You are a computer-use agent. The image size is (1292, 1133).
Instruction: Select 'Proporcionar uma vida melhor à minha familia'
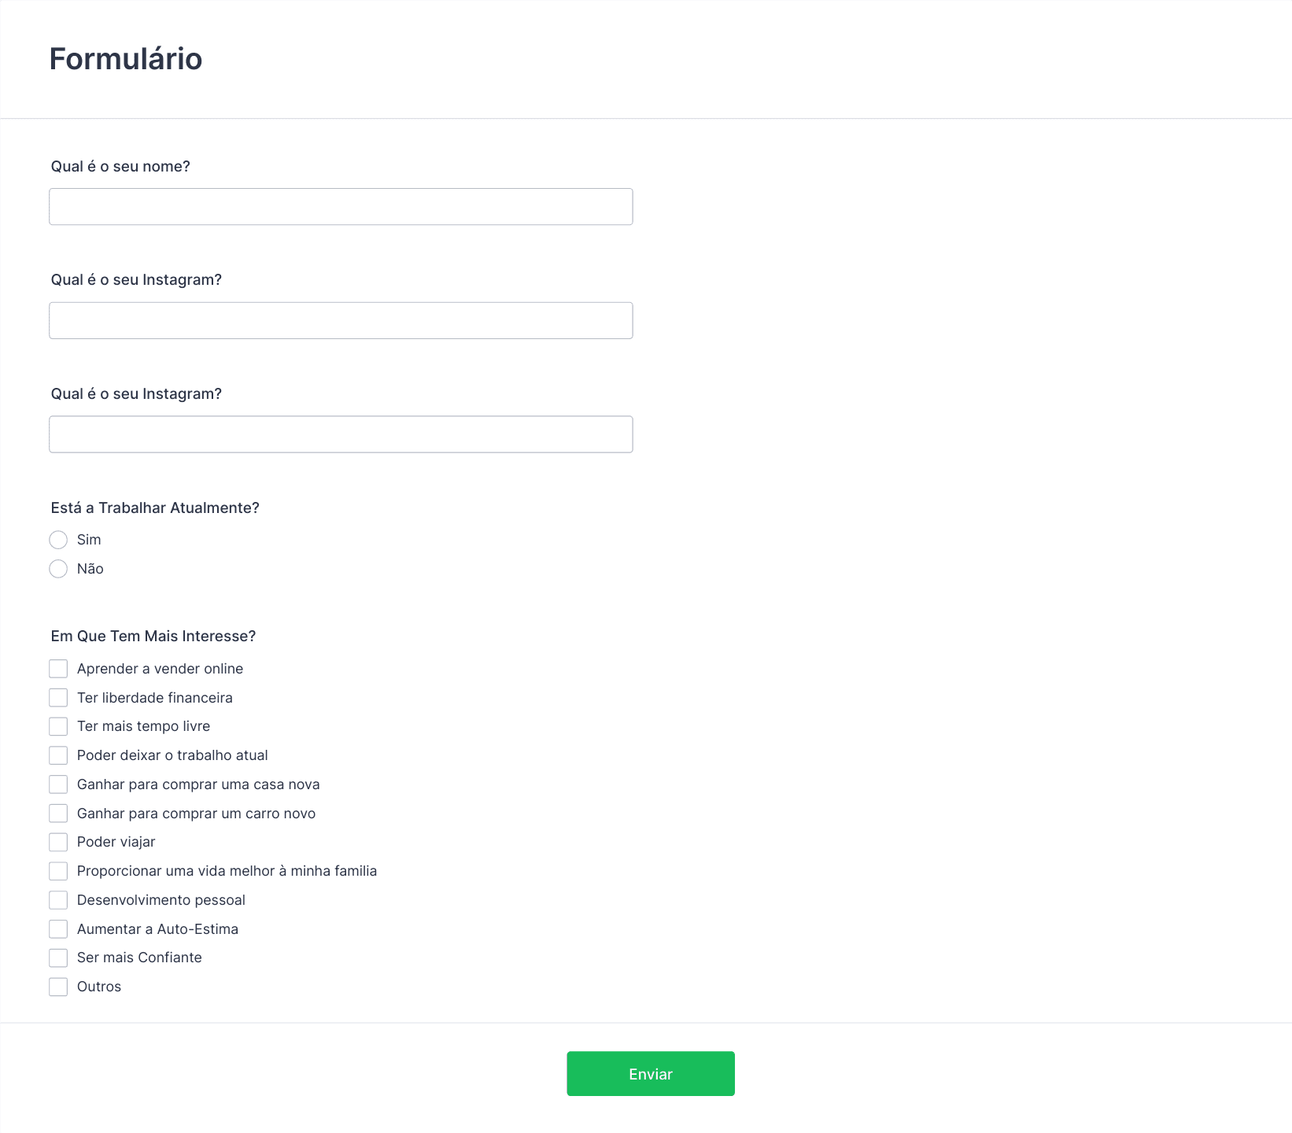click(58, 871)
